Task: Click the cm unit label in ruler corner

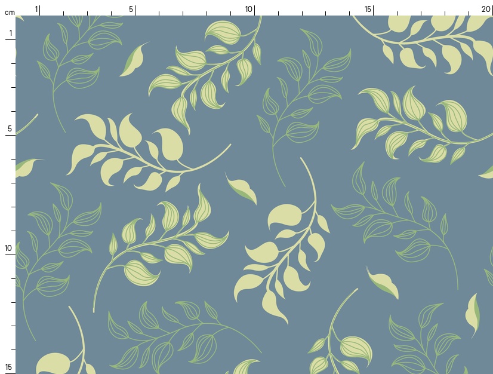Action: pos(9,13)
